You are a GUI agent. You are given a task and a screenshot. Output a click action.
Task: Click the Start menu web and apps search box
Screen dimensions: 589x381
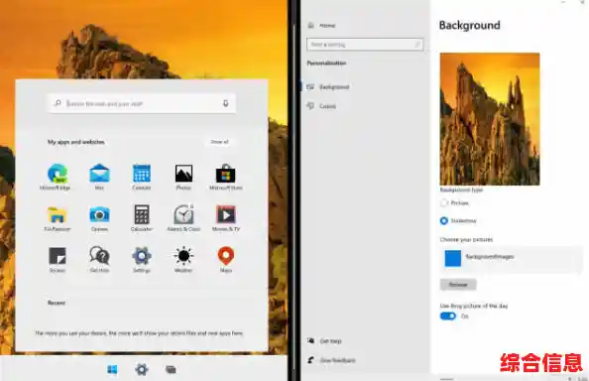pos(142,103)
